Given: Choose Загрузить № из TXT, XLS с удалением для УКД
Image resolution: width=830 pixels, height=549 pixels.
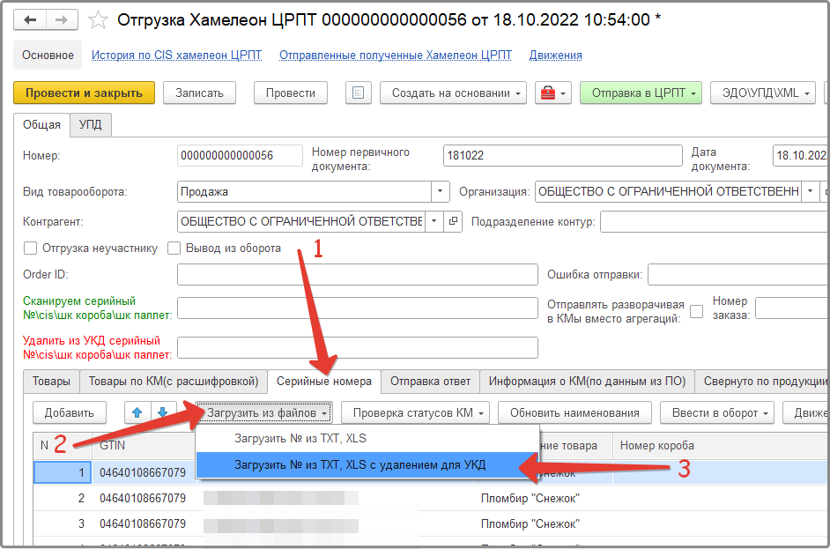Looking at the screenshot, I should tap(367, 464).
